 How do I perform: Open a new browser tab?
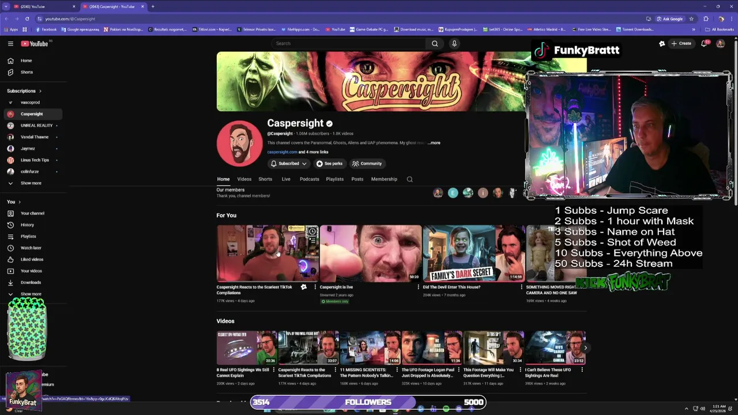tap(153, 6)
